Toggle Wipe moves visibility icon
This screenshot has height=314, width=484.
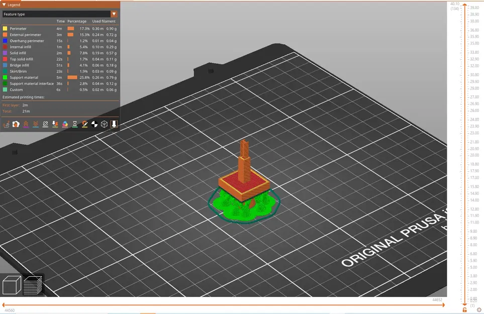coord(16,124)
